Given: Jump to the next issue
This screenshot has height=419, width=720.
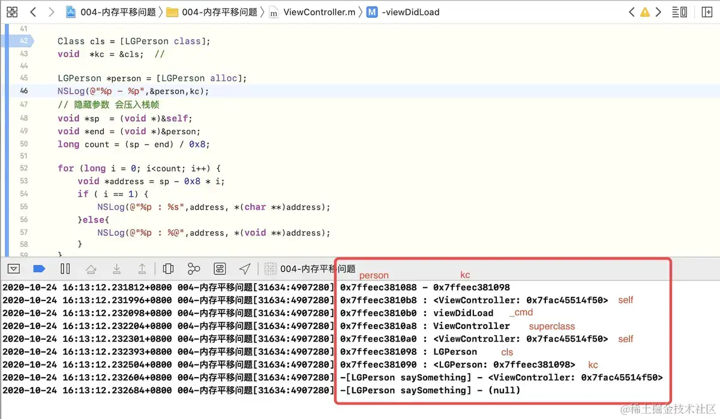Looking at the screenshot, I should 658,11.
